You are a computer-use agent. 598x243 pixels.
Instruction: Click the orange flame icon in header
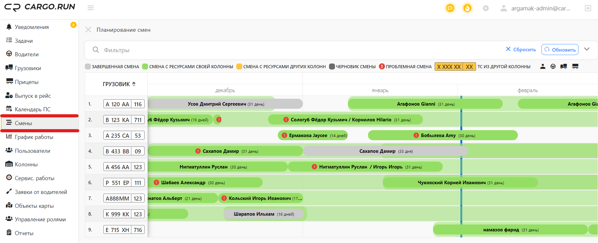coord(467,8)
